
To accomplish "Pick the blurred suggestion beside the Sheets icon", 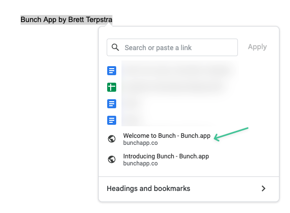I will 179,87.
